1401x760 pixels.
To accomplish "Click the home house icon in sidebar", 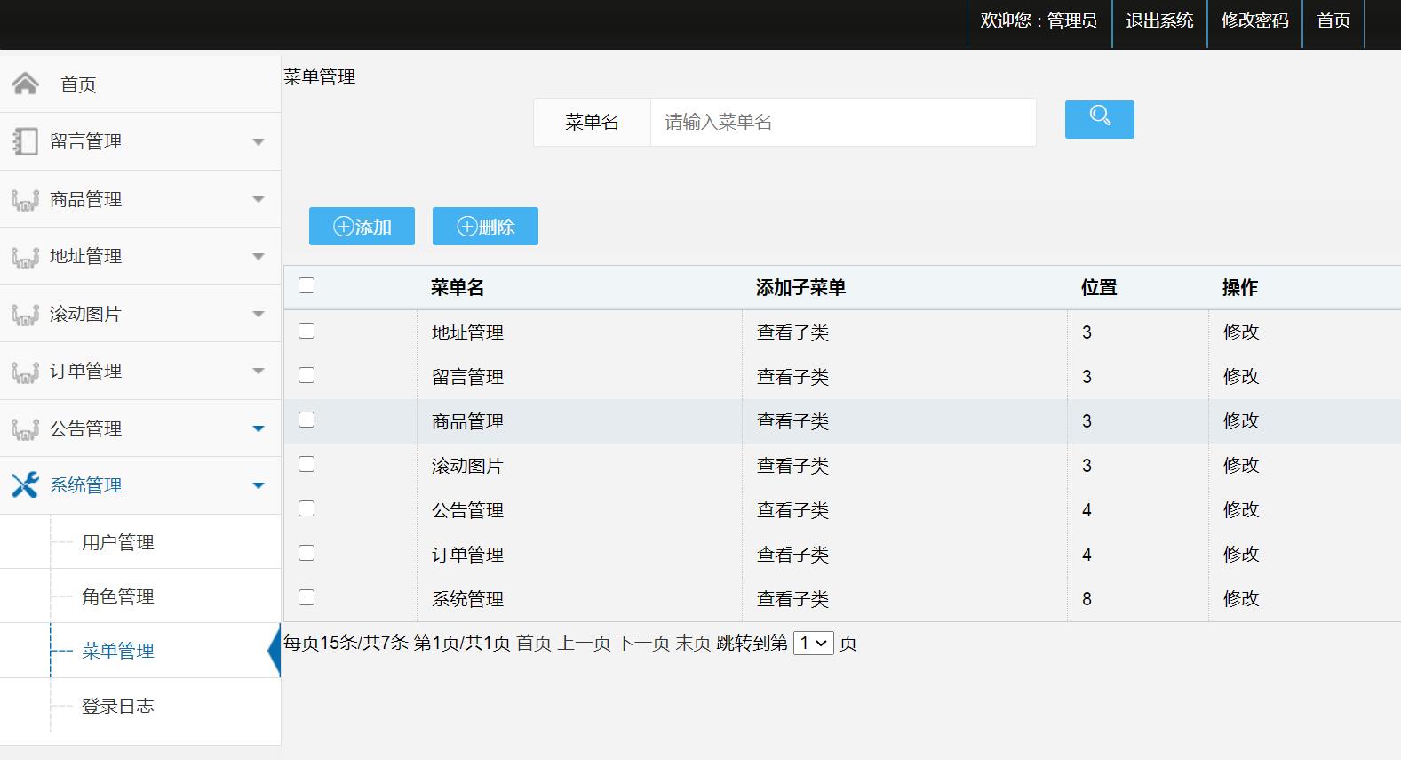I will pos(26,84).
